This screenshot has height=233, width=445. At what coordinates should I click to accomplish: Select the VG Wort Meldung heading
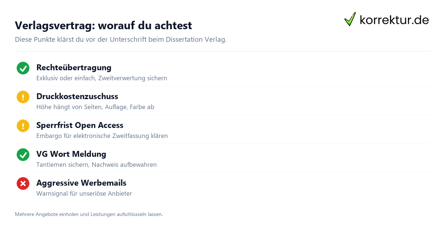click(x=71, y=154)
